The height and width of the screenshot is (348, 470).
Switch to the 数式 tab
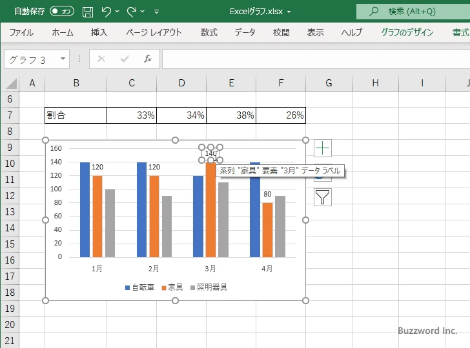click(x=209, y=32)
